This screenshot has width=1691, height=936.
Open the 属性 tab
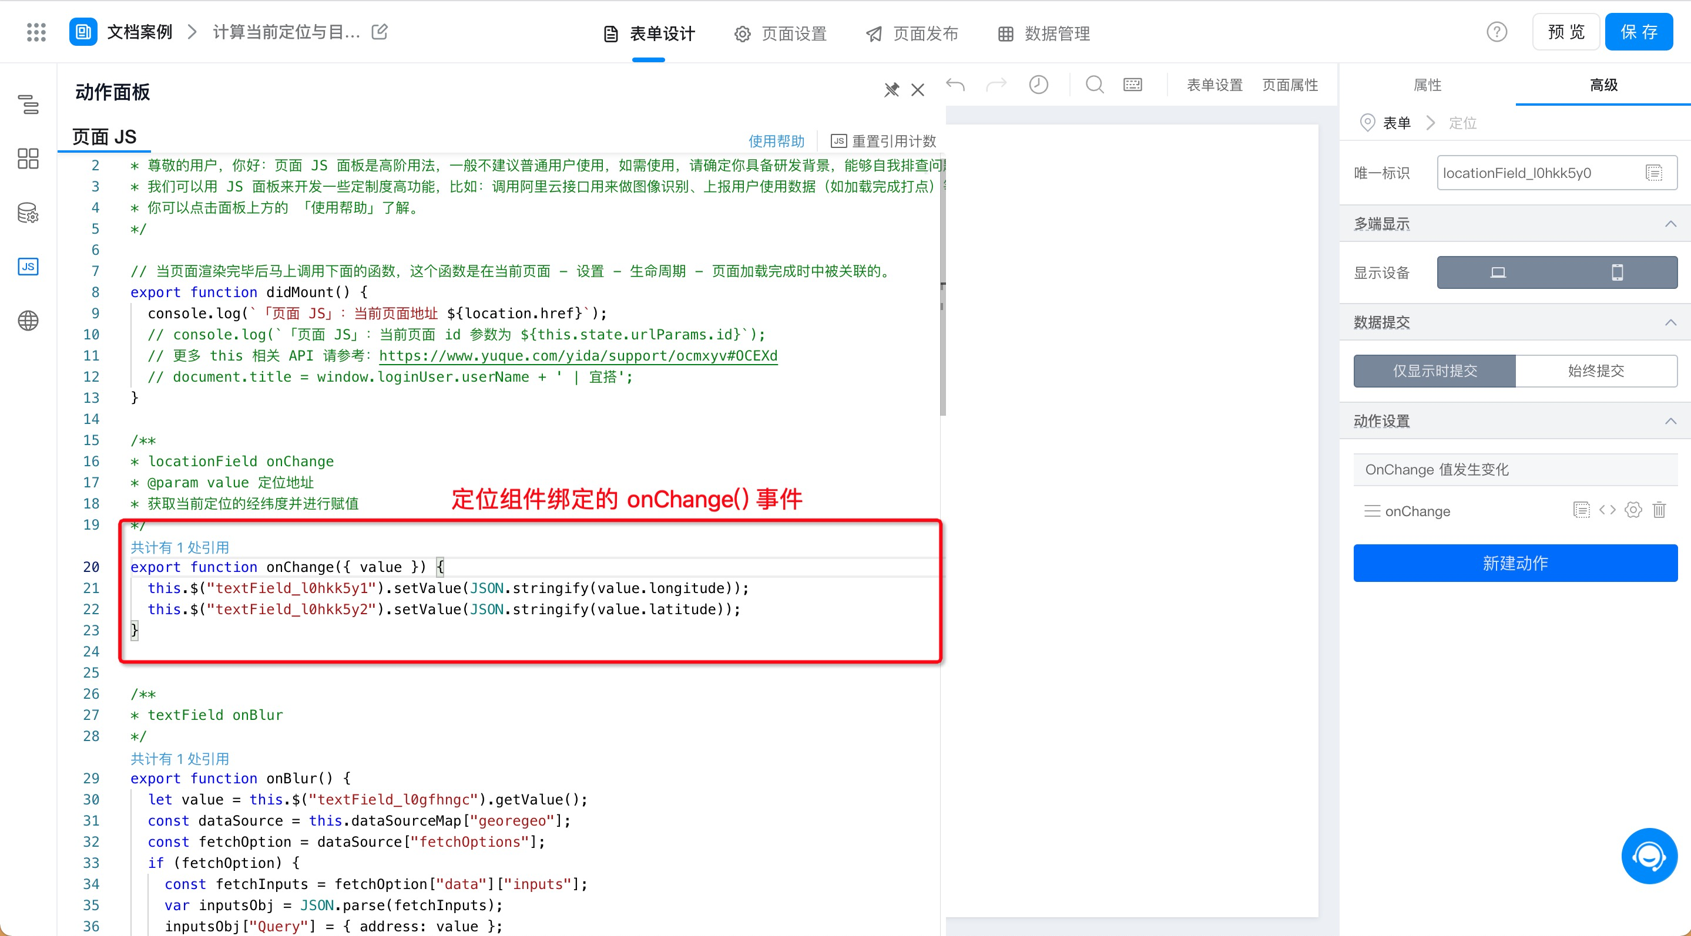(x=1427, y=85)
